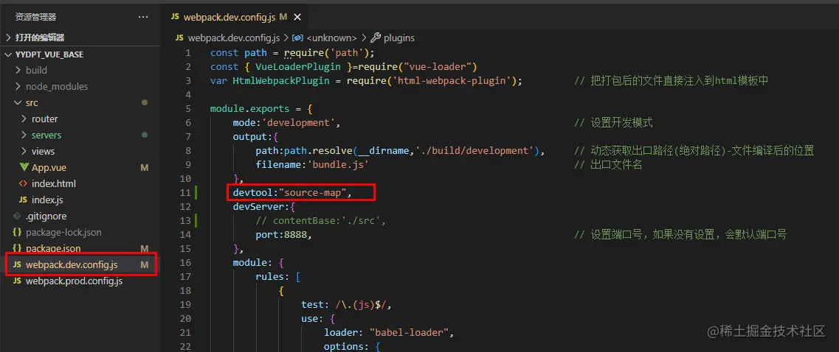Click the mode:'development' code text
839x352 pixels.
(x=286, y=122)
